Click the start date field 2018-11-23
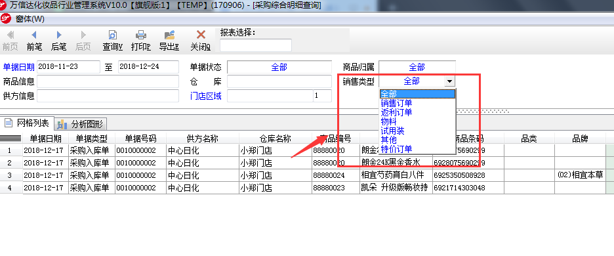The height and width of the screenshot is (256, 614). pos(68,67)
